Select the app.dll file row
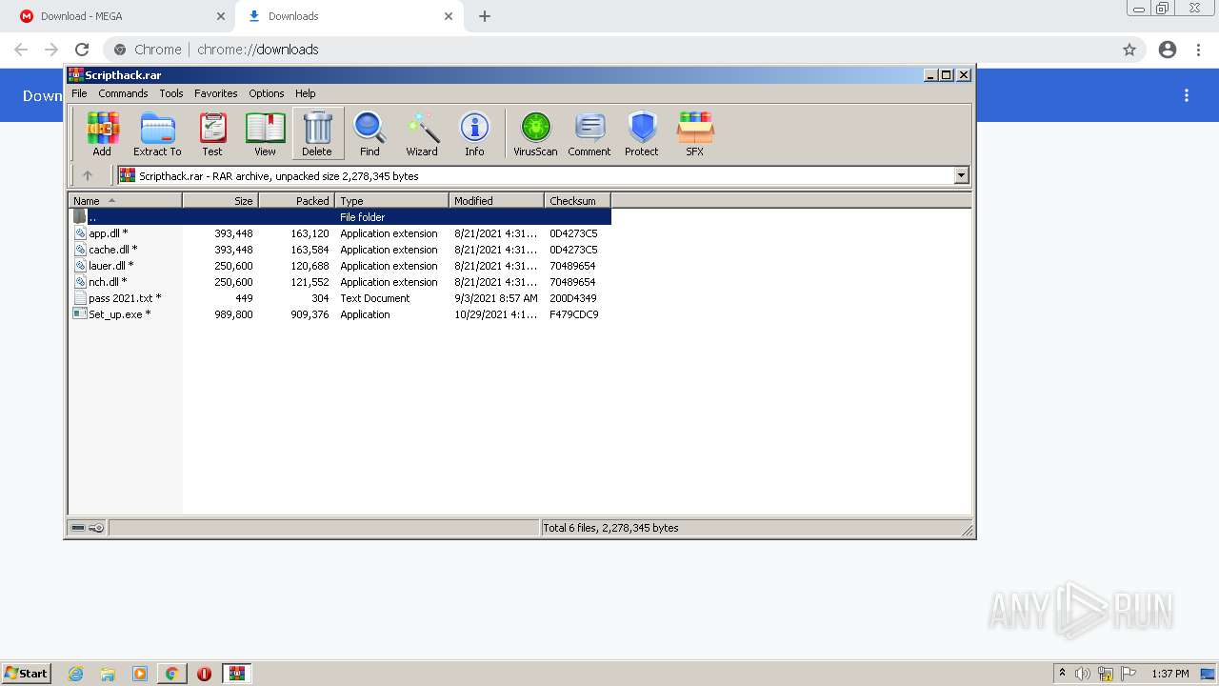 [340, 233]
